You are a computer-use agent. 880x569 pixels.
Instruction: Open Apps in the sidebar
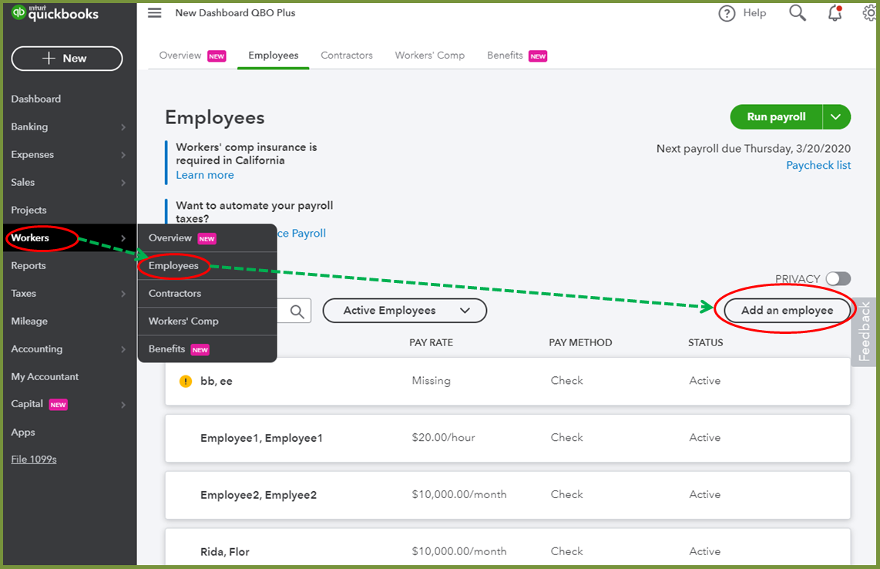pyautogui.click(x=23, y=433)
